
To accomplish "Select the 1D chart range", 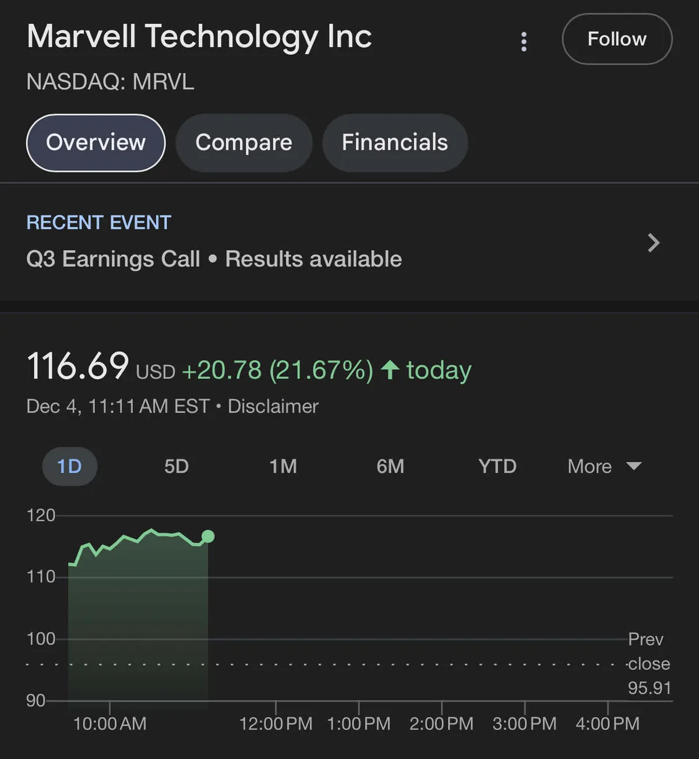I will 69,466.
